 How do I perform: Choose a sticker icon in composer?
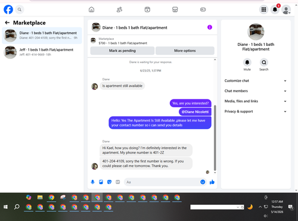109,182
